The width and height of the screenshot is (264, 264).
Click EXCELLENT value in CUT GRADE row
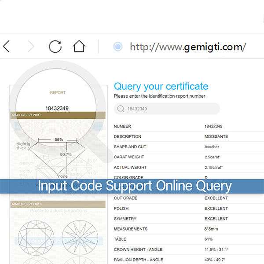(216, 198)
